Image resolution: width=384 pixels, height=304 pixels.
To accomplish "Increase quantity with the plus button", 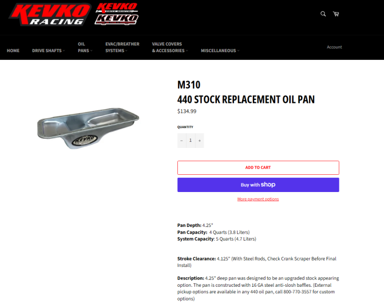I will (x=200, y=141).
